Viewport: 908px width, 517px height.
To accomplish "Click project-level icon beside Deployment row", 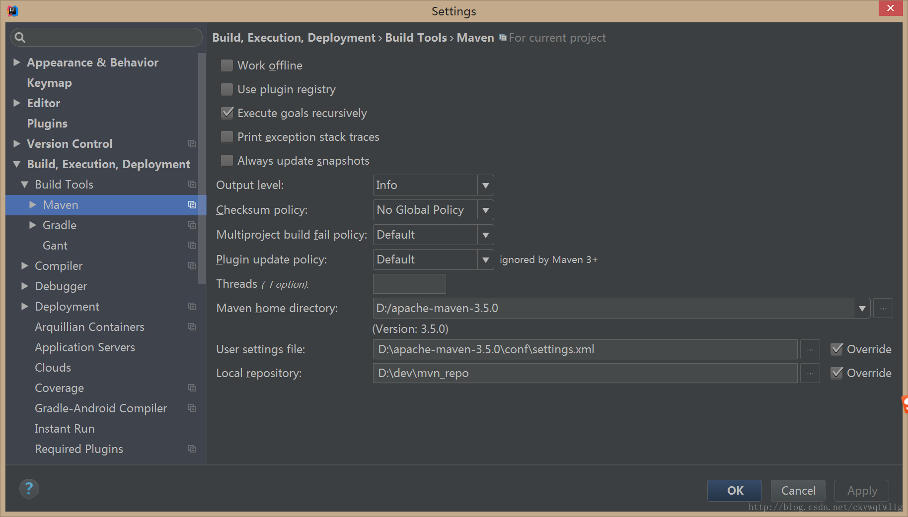I will click(192, 307).
